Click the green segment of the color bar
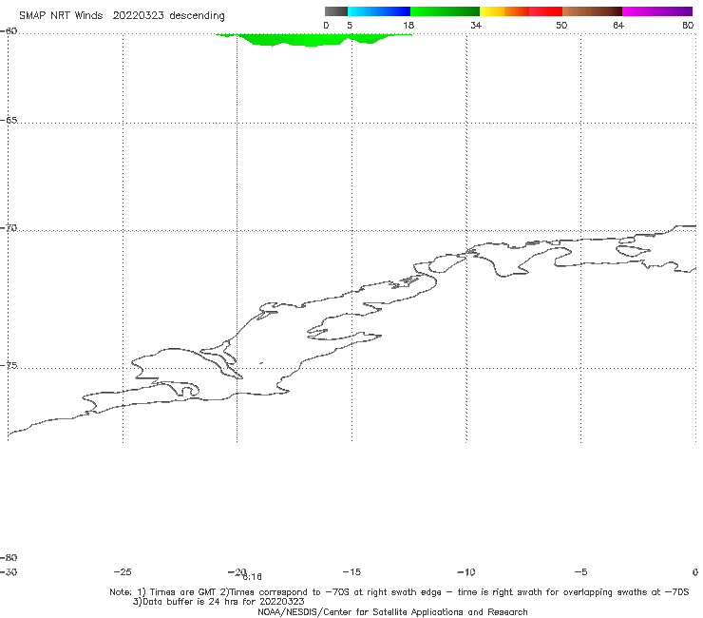This screenshot has height=618, width=703. 445,11
